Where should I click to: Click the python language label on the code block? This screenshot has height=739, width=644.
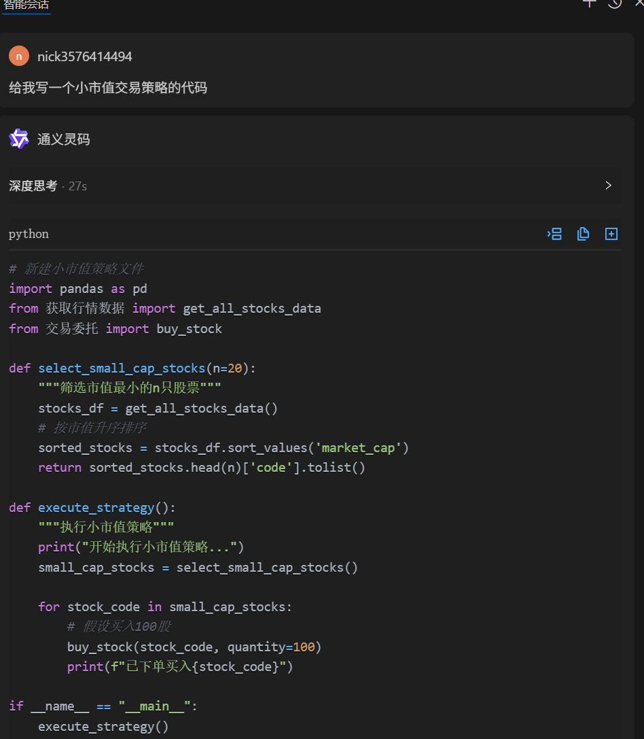pyautogui.click(x=29, y=234)
